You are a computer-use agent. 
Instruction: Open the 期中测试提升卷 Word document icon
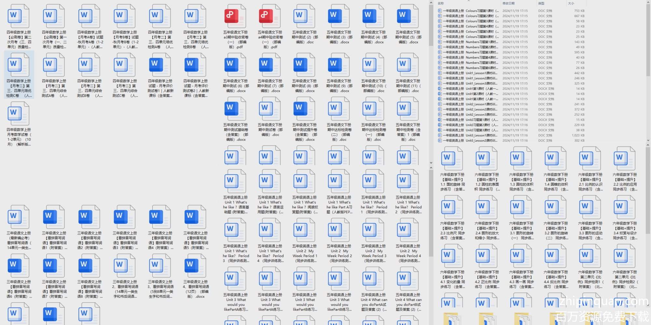[304, 109]
